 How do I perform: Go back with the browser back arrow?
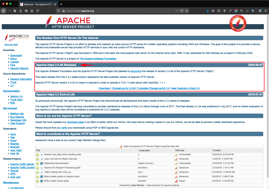4,11
